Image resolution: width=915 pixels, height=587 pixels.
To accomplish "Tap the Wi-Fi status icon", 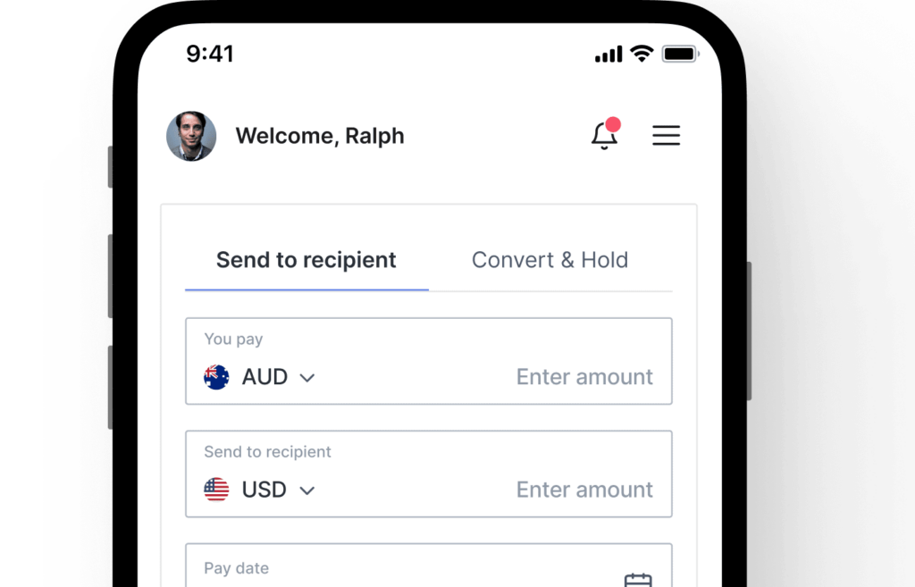I will click(642, 54).
